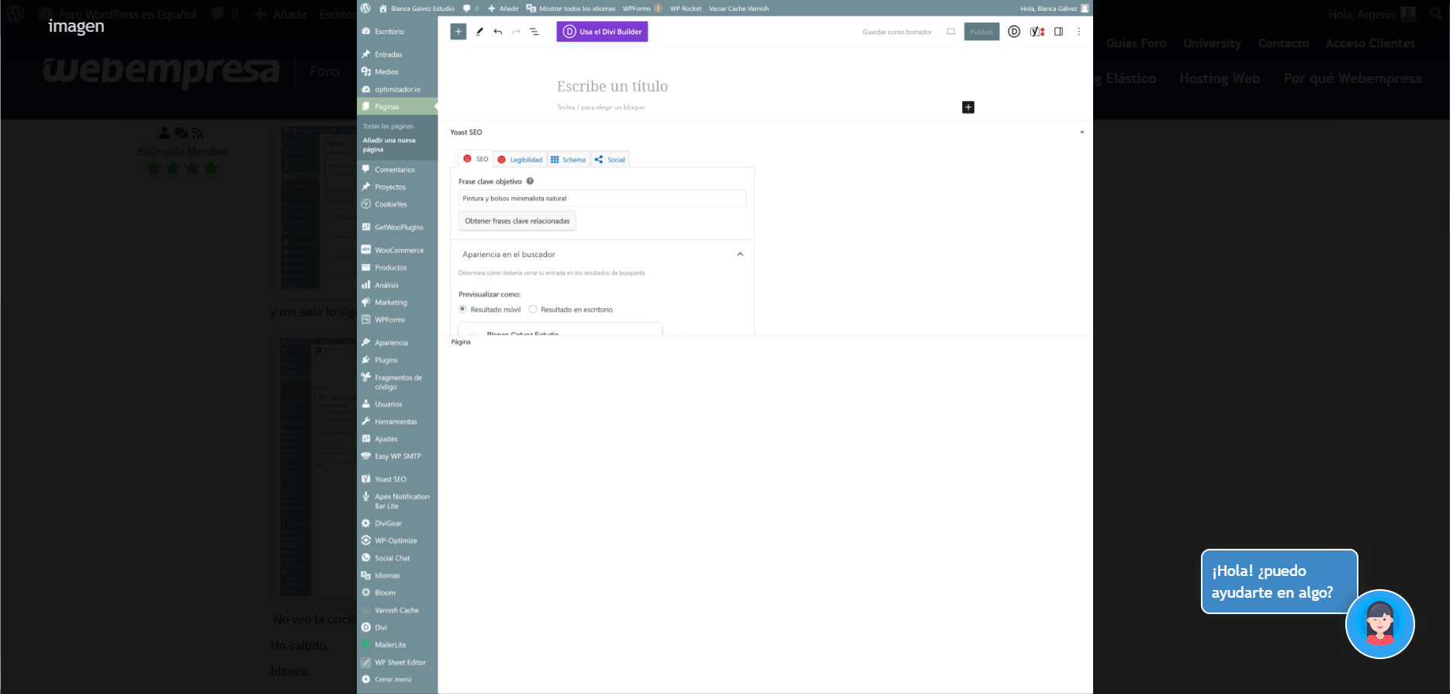Screen dimensions: 1450x694
Task: Open optimizador.io in the admin sidebar
Action: coord(397,89)
